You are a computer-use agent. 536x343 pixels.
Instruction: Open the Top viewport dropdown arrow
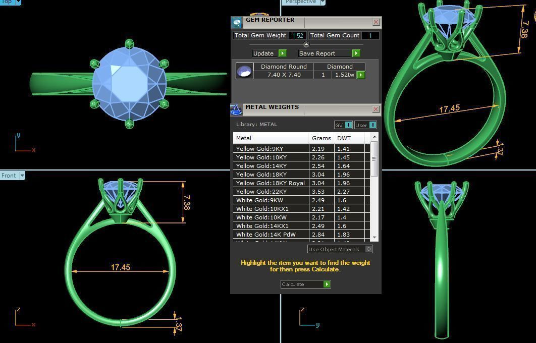click(18, 2)
